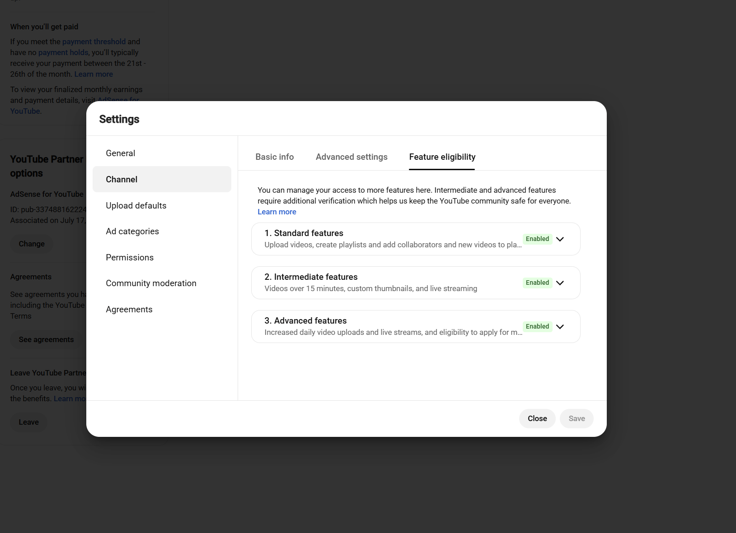
Task: Click the '1. Standard features' heading
Action: coord(304,233)
